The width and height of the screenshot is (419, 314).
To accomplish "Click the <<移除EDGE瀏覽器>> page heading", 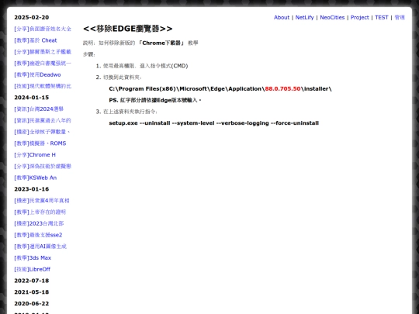I will point(128,29).
